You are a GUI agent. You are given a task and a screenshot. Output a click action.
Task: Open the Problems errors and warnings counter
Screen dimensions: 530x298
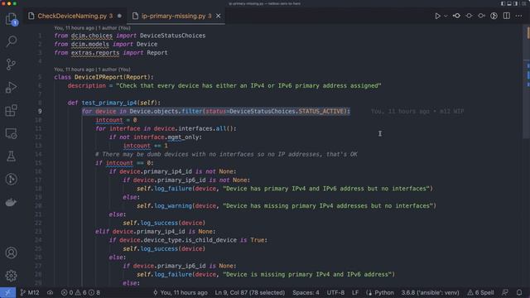(x=80, y=292)
